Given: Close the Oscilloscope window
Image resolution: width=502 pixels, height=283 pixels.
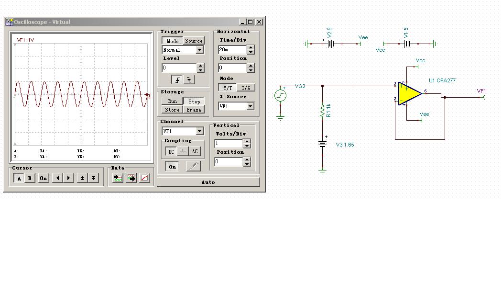Looking at the screenshot, I should (259, 22).
